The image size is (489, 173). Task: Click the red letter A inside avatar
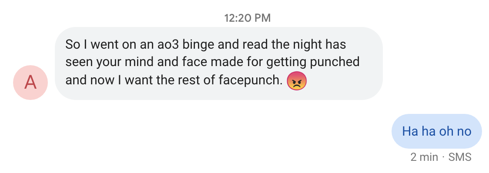(30, 83)
